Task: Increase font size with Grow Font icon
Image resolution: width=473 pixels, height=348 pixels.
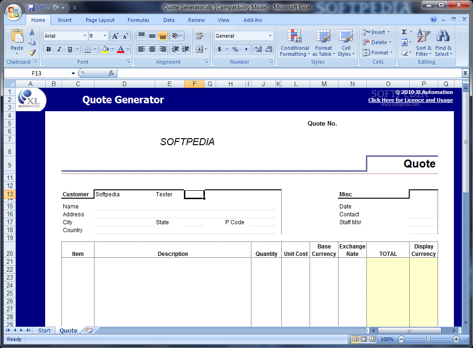Action: click(x=115, y=36)
